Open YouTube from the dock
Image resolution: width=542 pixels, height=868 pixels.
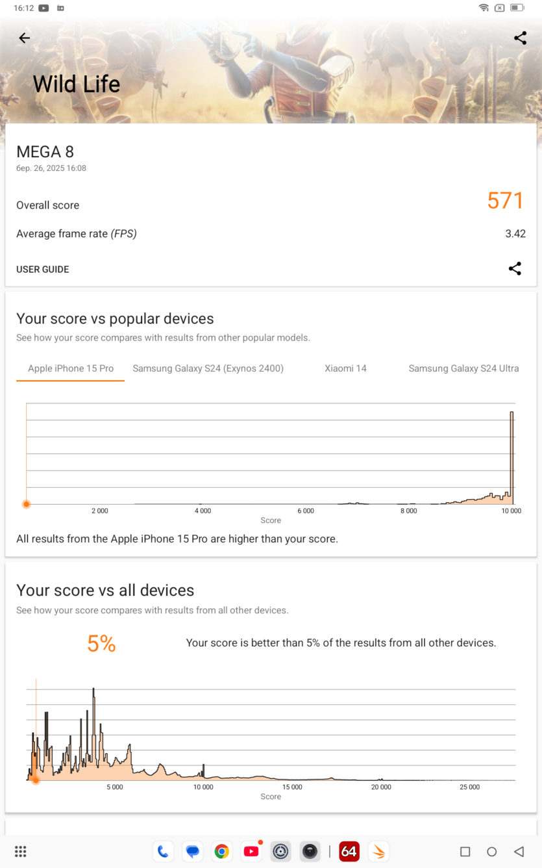[x=252, y=851]
